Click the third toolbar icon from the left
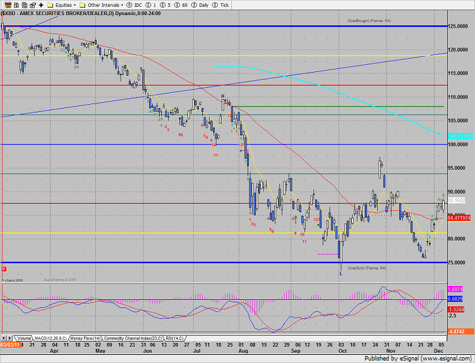475x363 pixels. click(25, 4)
